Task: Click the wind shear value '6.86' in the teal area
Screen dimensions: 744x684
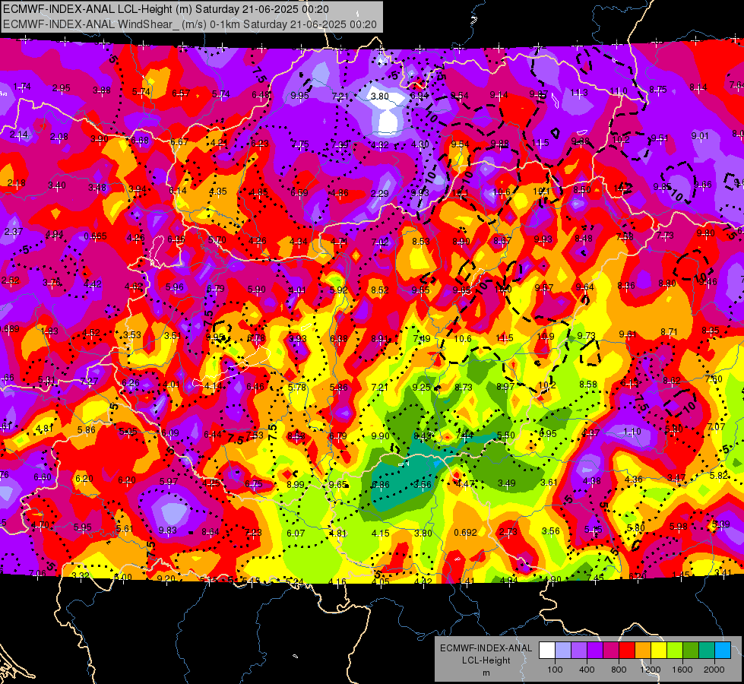Action: [x=381, y=485]
